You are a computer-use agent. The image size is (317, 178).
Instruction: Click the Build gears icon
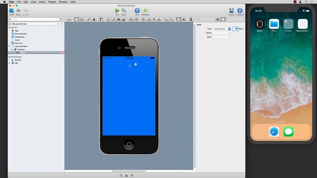point(124,10)
